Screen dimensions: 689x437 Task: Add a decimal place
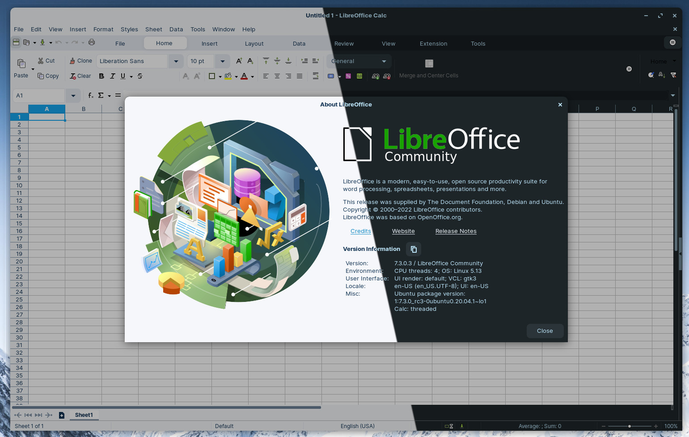[x=376, y=76]
